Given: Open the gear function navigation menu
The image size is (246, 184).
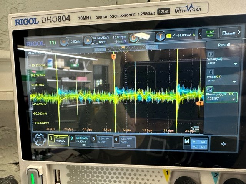Looking at the screenshot, I should pyautogui.click(x=40, y=140).
